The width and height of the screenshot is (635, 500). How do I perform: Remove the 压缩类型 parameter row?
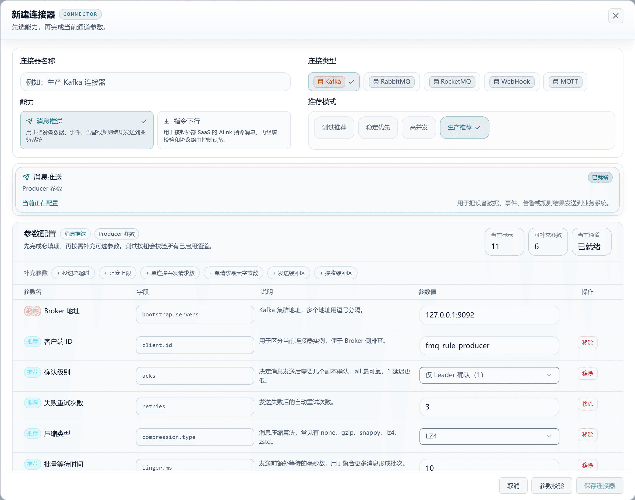coord(587,434)
